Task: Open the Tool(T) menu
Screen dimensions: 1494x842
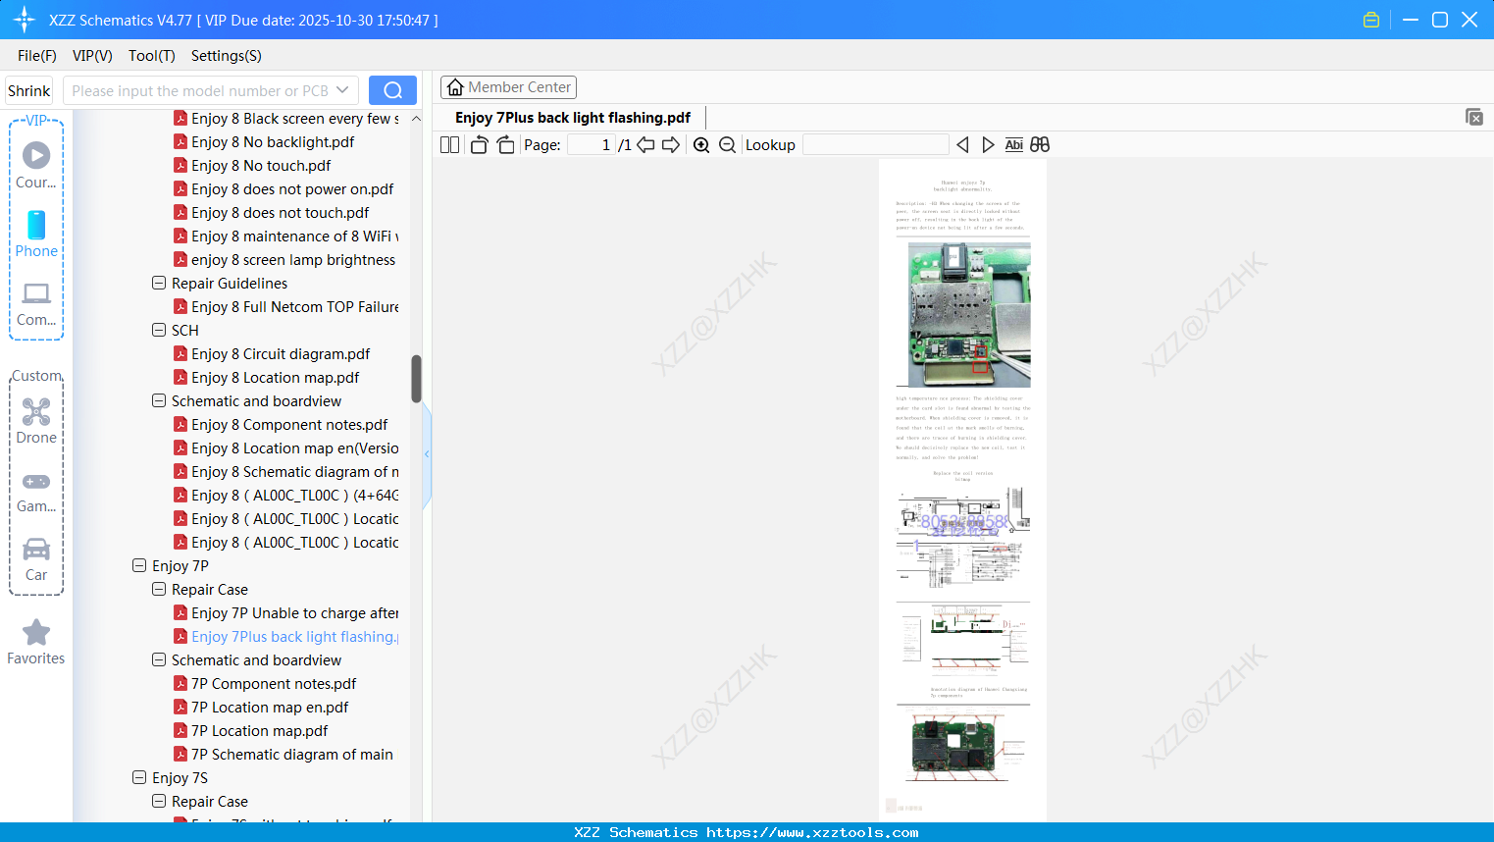Action: point(152,56)
